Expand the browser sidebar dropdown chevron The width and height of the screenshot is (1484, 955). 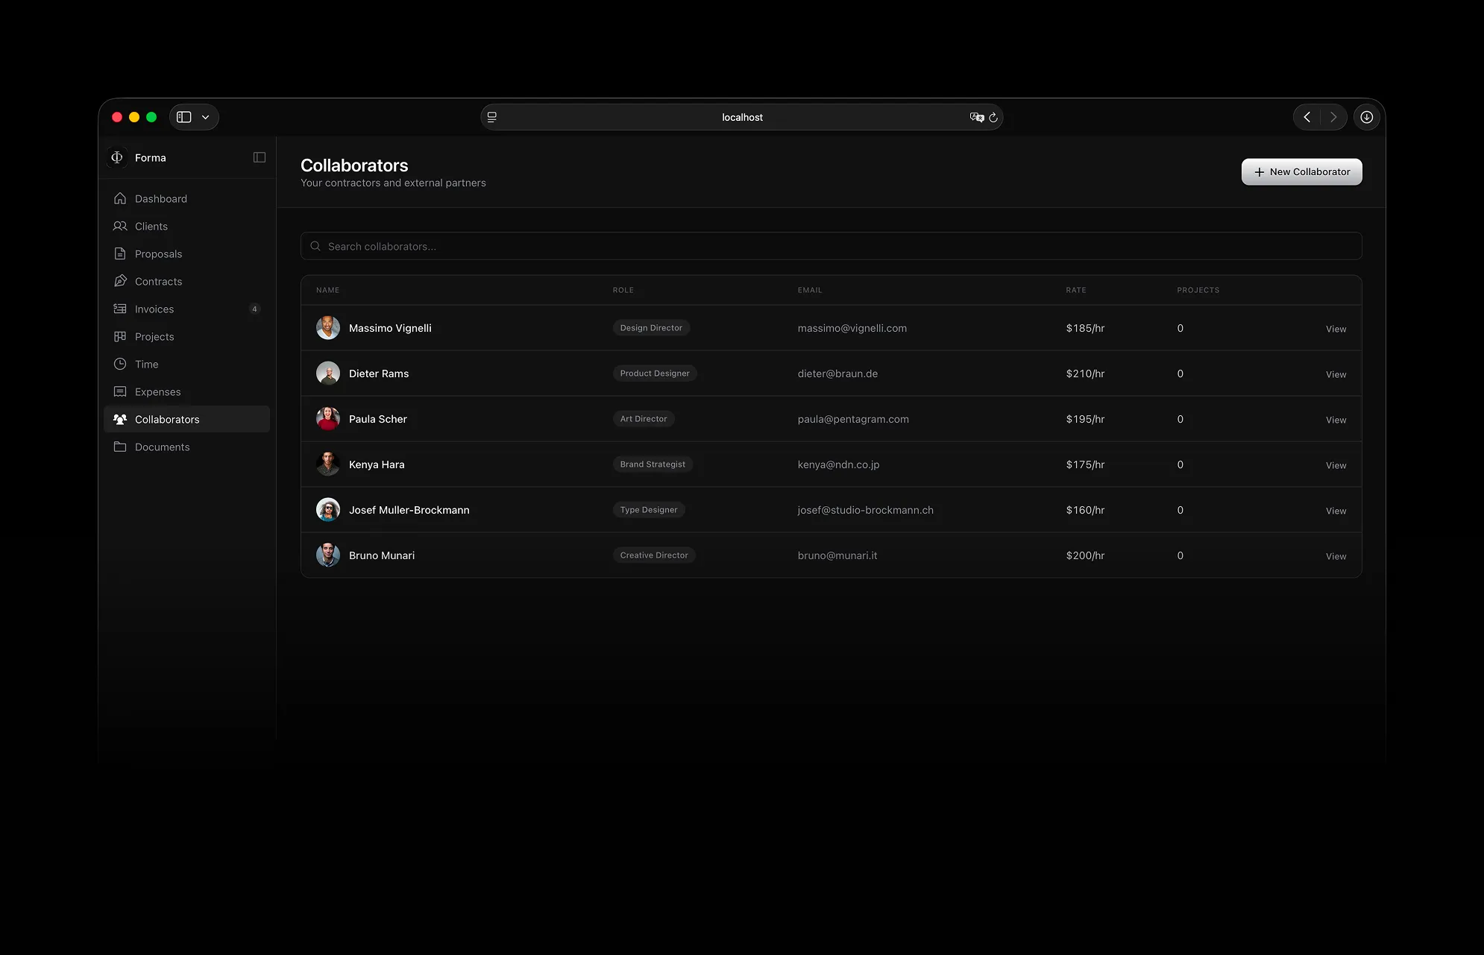click(x=205, y=117)
